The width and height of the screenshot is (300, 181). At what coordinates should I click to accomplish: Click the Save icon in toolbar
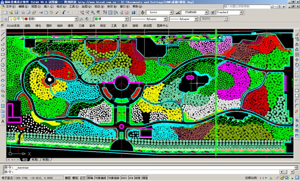(16, 12)
